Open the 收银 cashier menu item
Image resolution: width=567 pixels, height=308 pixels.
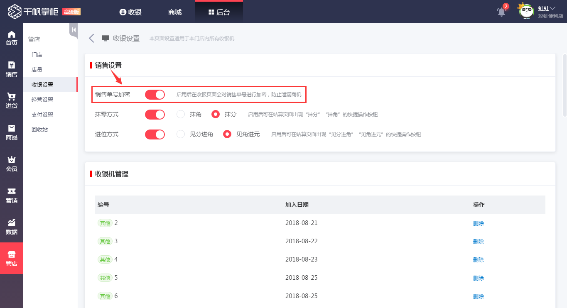[130, 12]
